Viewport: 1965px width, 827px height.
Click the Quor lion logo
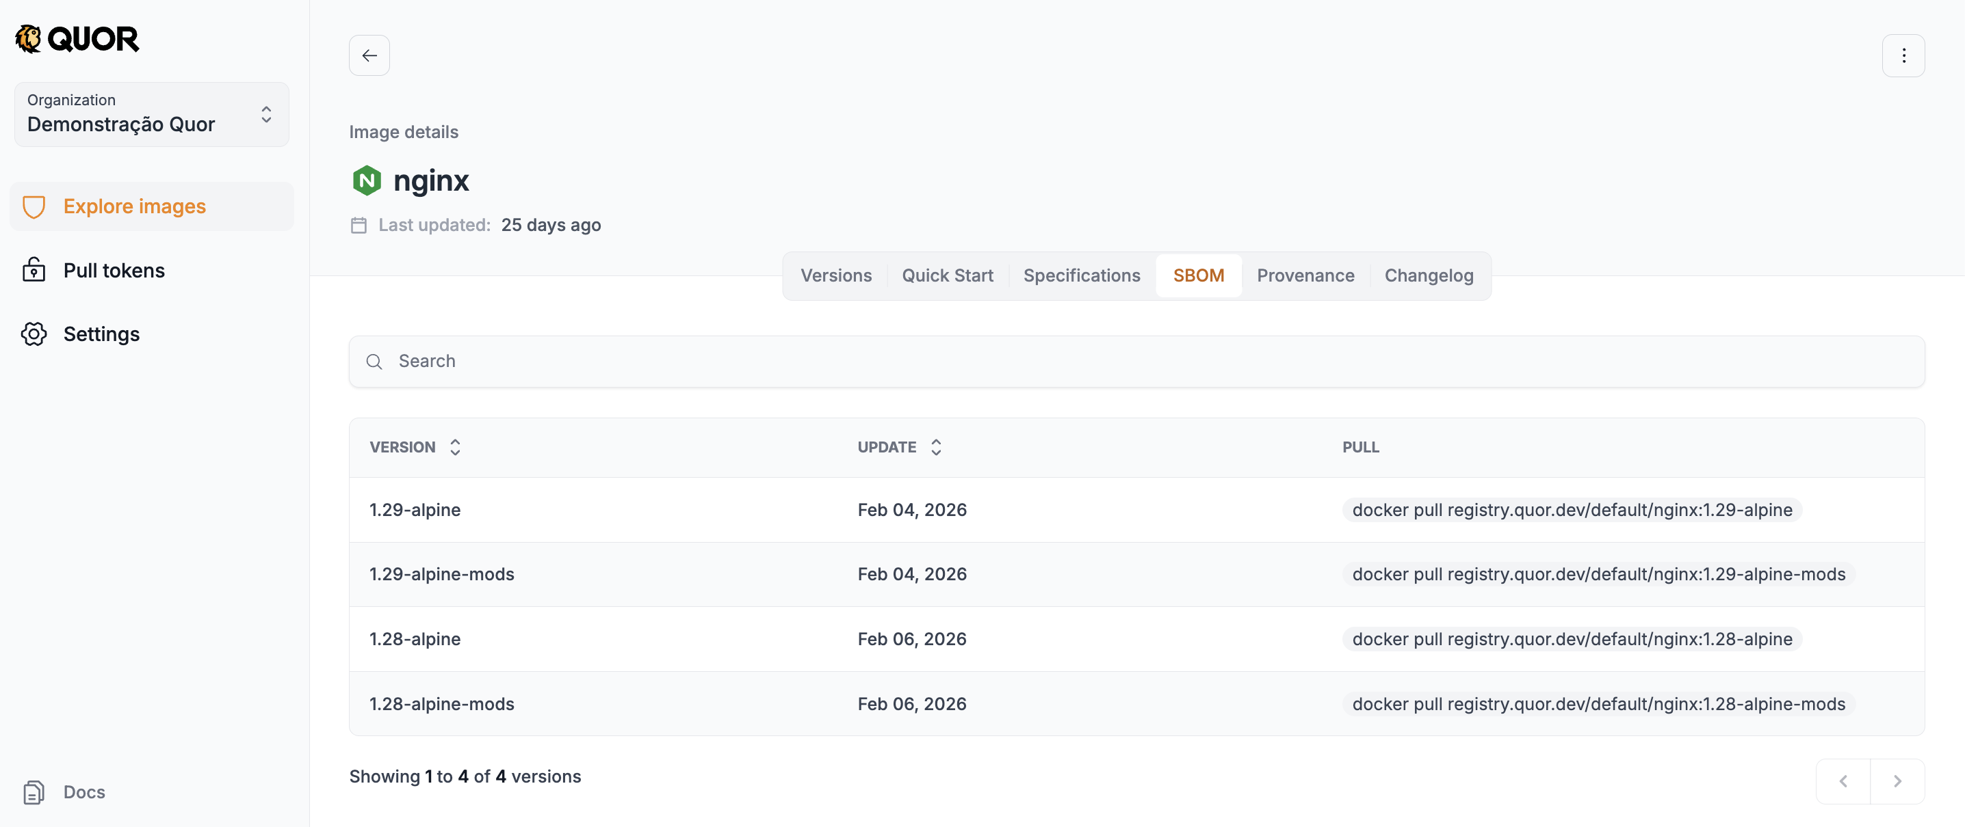coord(29,38)
